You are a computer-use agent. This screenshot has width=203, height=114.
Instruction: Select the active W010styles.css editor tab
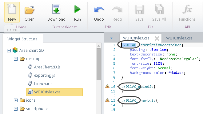(x=136, y=38)
